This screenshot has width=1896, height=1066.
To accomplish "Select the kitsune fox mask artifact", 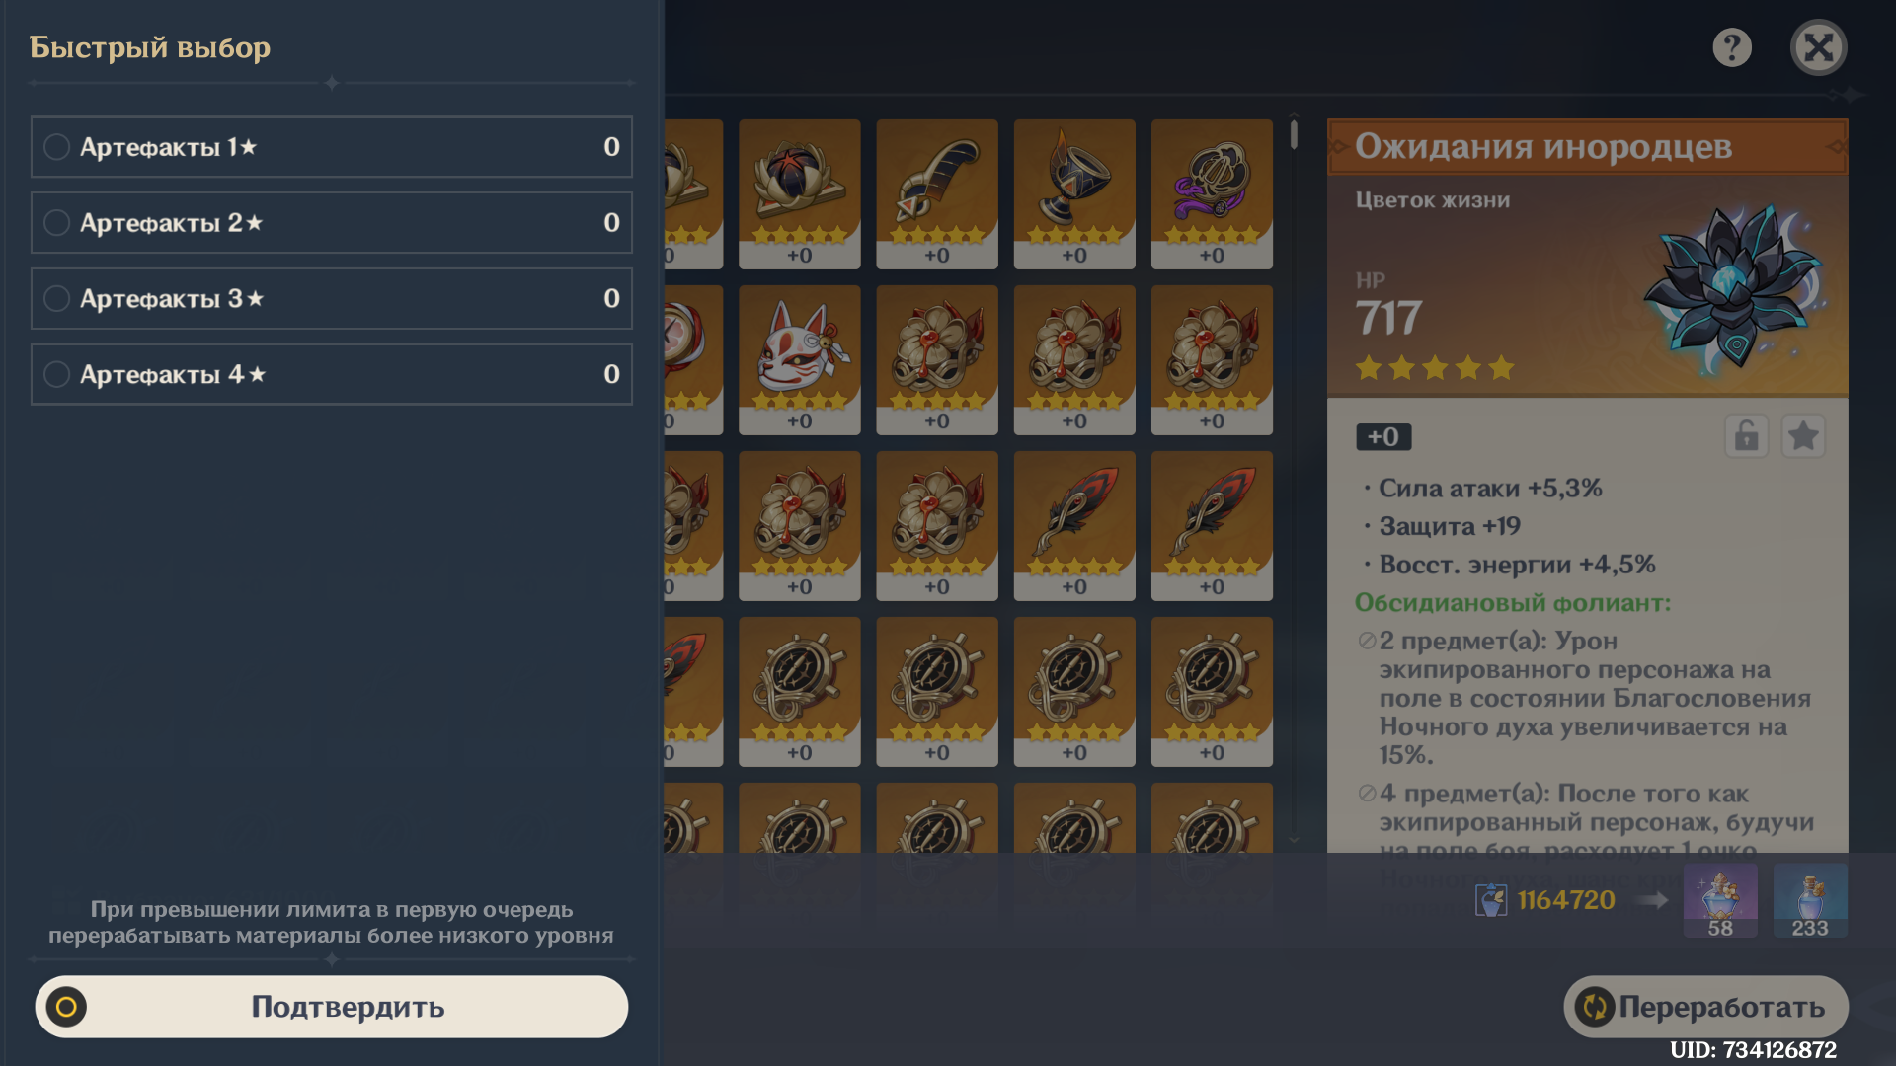I will [x=799, y=360].
